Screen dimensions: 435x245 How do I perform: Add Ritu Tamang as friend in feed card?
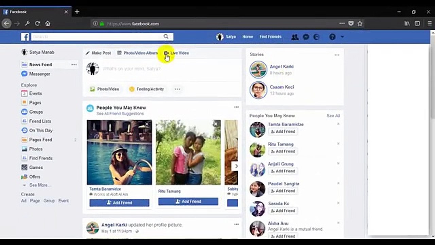pyautogui.click(x=188, y=201)
